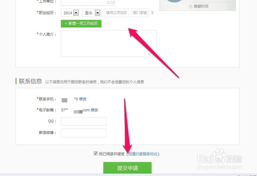
Task: Open the 2014 start year dropdown
Action: [x=70, y=13]
